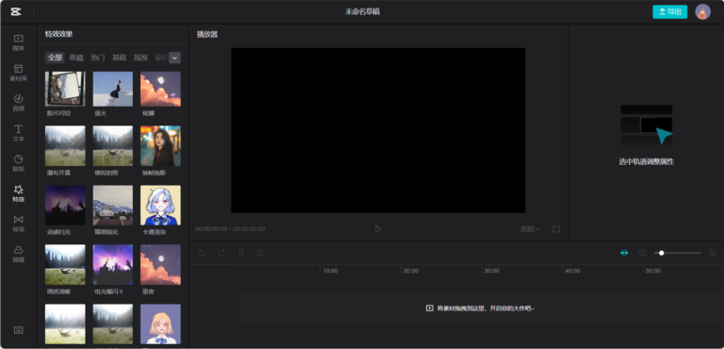
Task: Choose the 电光爆闪 II effect thumbnail
Action: click(x=113, y=264)
